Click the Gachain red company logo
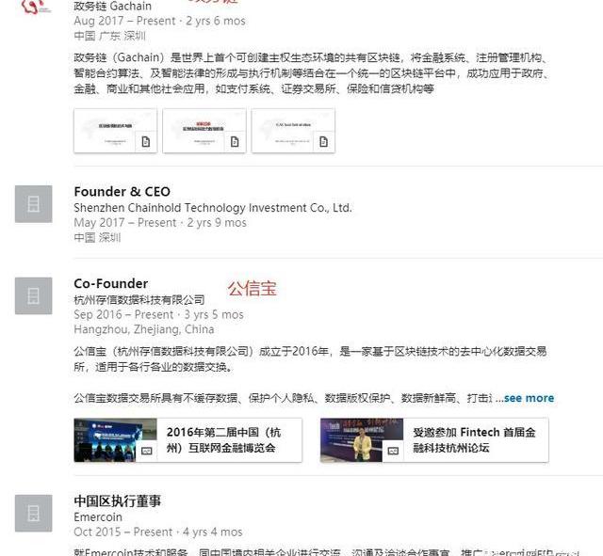 click(x=35, y=6)
